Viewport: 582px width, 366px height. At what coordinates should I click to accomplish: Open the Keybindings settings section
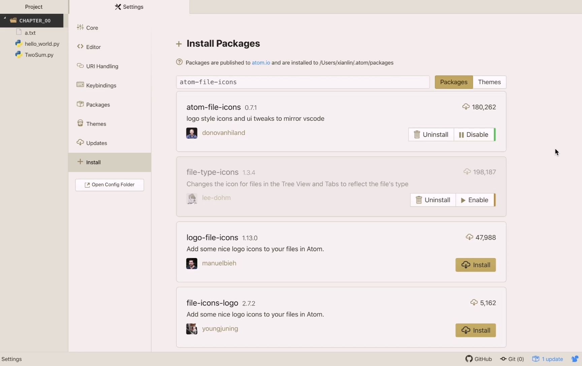[101, 85]
